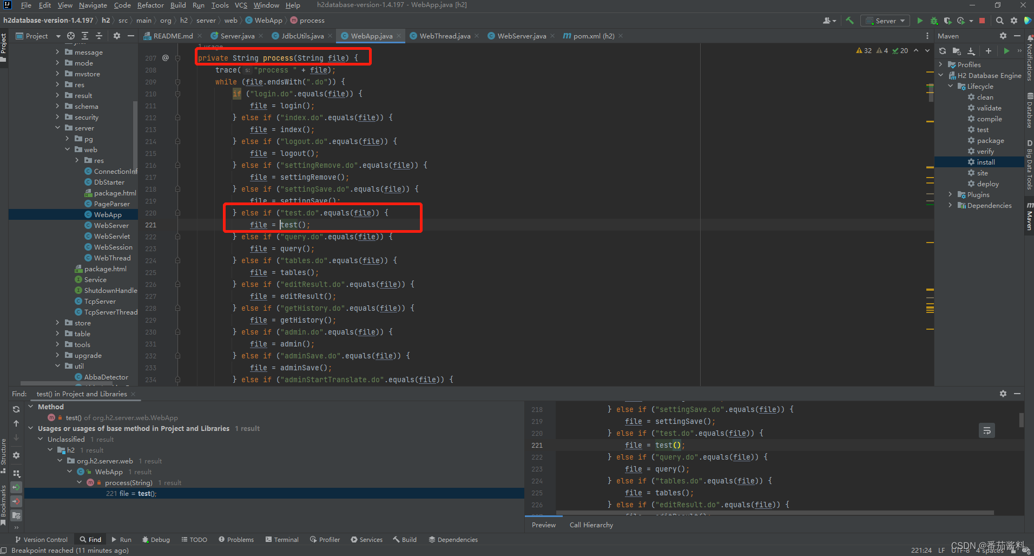Image resolution: width=1034 pixels, height=556 pixels.
Task: Open the Terminal tool window
Action: tap(282, 539)
